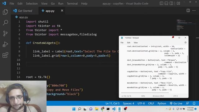Toggle the bottom panel layout

(x=166, y=3)
